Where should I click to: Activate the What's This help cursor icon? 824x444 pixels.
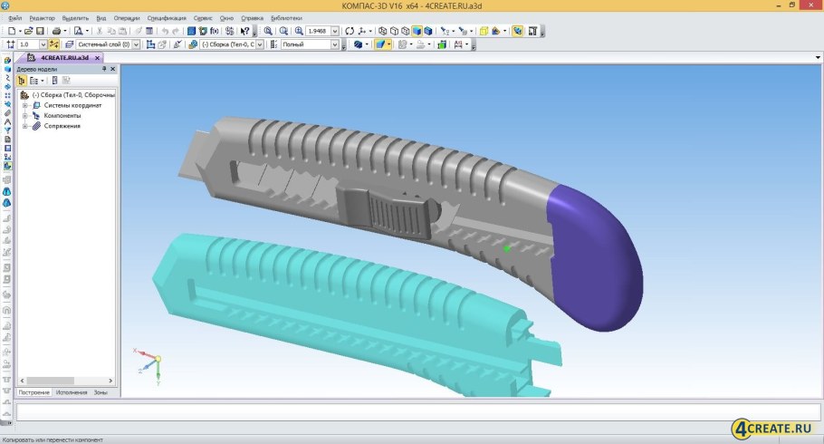point(244,31)
